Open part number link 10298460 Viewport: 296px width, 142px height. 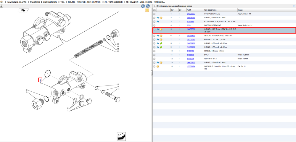[x=191, y=35]
